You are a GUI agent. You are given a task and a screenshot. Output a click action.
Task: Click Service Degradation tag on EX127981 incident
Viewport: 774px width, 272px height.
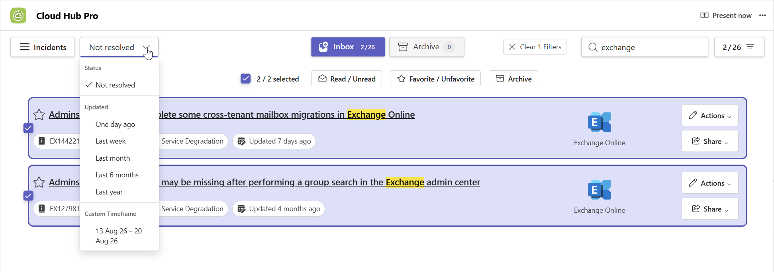[193, 209]
